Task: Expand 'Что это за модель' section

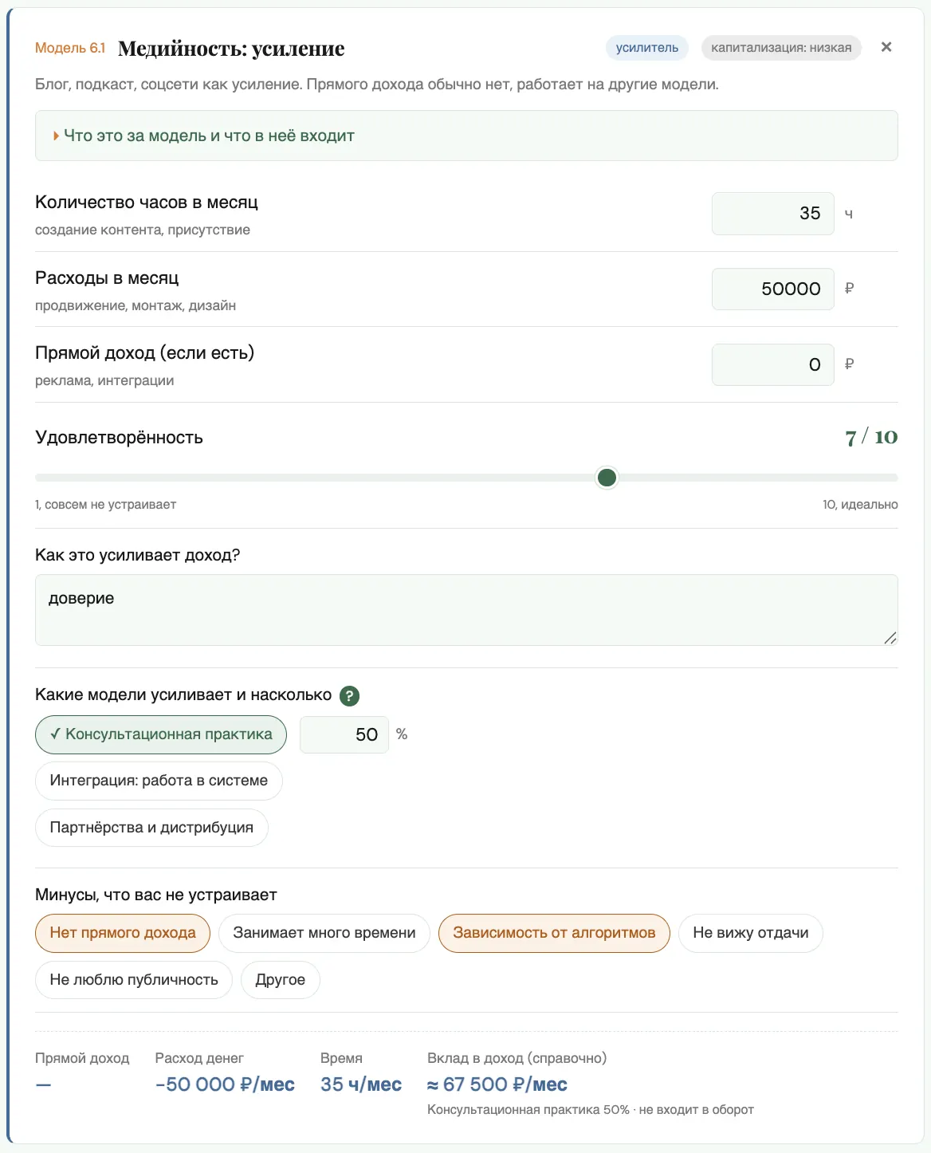Action: coord(466,136)
